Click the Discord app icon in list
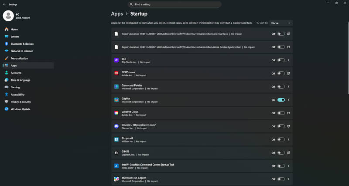 coord(116,126)
